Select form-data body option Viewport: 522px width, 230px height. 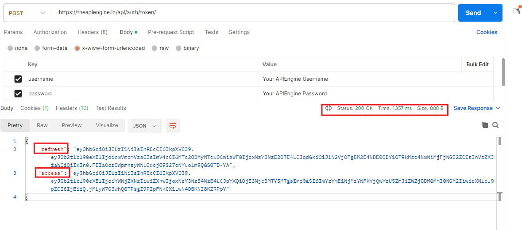point(37,48)
